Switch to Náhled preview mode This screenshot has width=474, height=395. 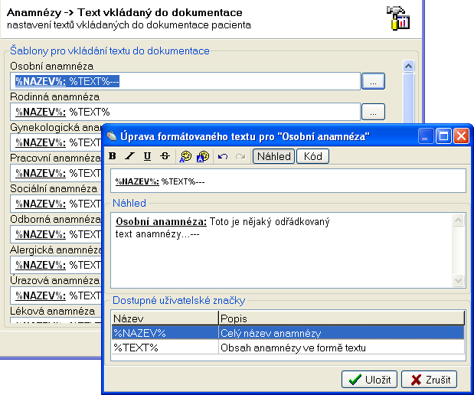pyautogui.click(x=273, y=156)
